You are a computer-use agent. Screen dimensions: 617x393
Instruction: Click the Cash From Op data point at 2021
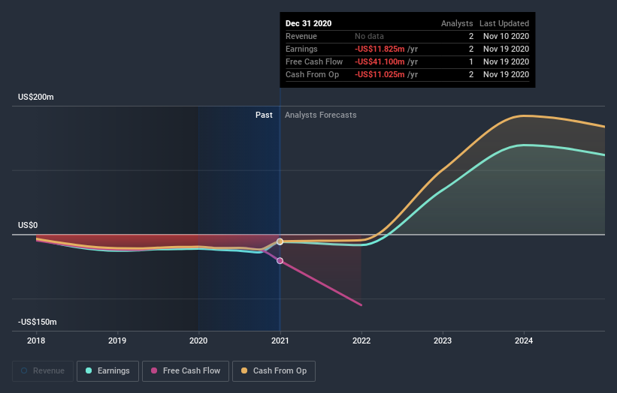pyautogui.click(x=280, y=241)
